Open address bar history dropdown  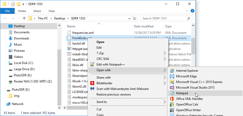pos(129,19)
